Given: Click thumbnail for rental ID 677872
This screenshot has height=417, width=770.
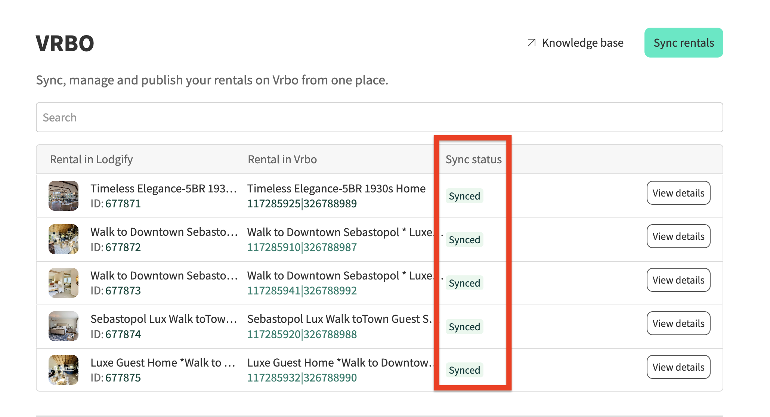Looking at the screenshot, I should coord(64,239).
